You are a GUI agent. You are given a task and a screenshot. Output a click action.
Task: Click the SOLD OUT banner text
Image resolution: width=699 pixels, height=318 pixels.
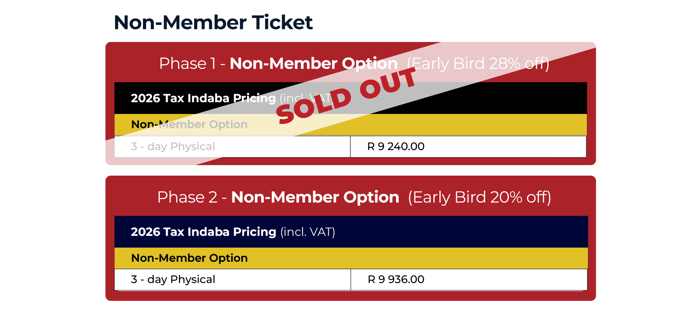346,96
